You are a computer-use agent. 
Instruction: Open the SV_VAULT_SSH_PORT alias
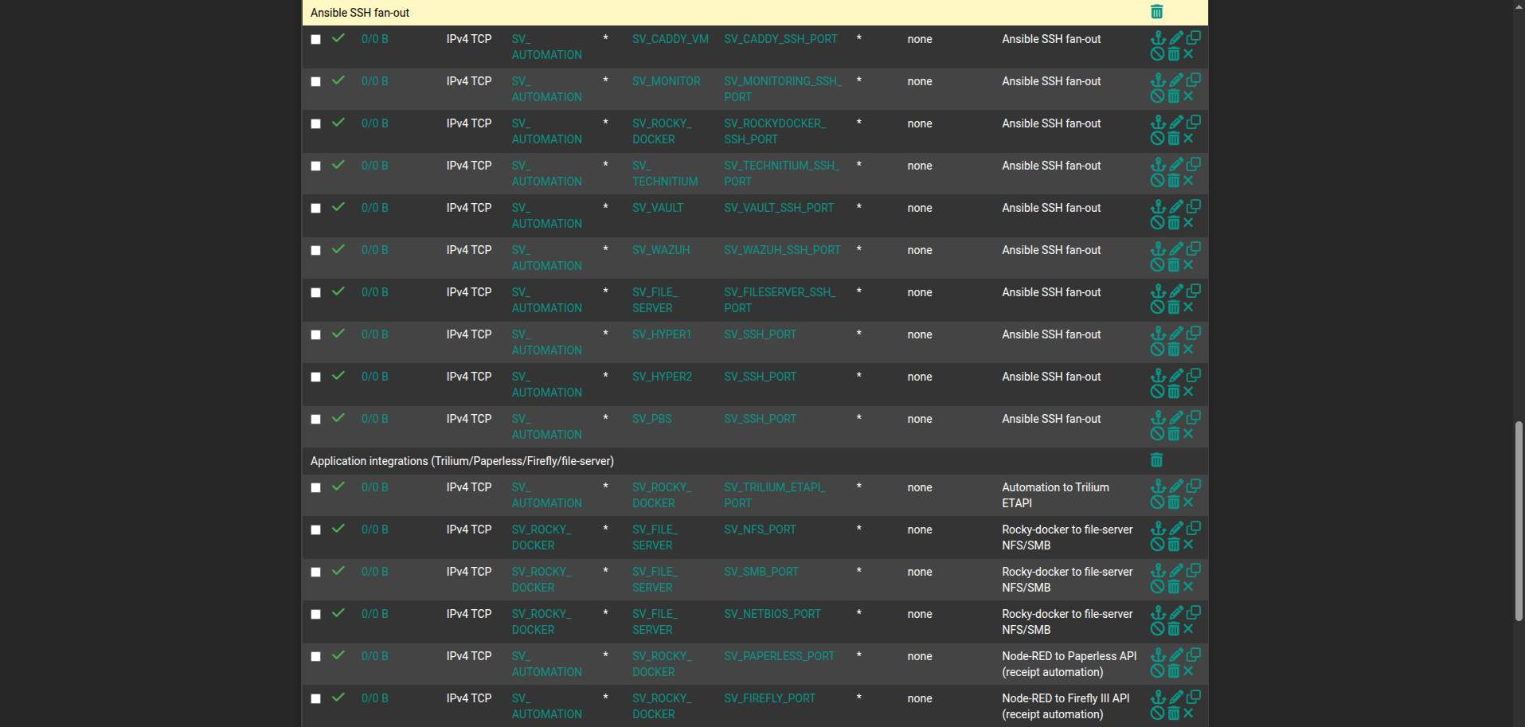click(x=779, y=208)
